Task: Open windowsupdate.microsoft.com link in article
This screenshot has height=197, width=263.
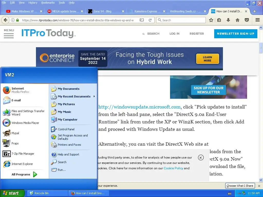Action: (139, 107)
